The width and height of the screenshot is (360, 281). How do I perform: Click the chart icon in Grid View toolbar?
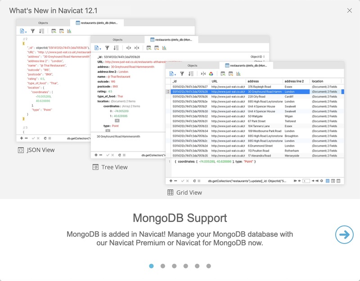click(x=238, y=74)
